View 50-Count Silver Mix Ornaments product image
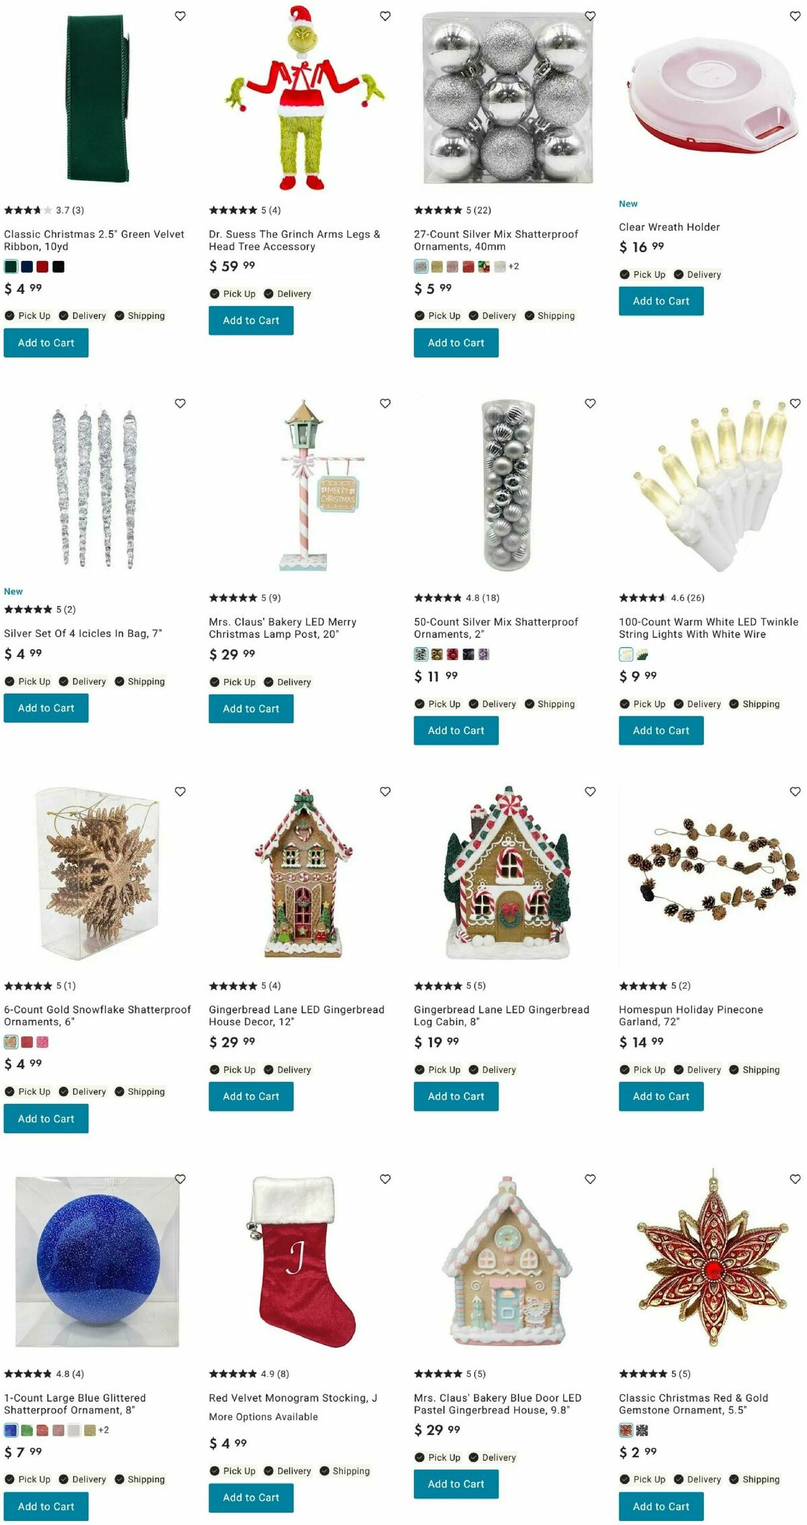 pos(508,486)
